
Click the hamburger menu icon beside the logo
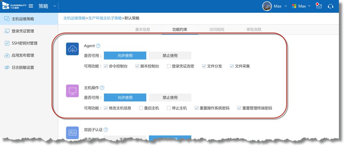tap(31, 6)
